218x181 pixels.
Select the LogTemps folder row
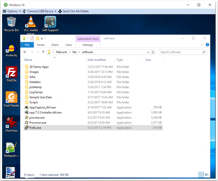point(93,92)
